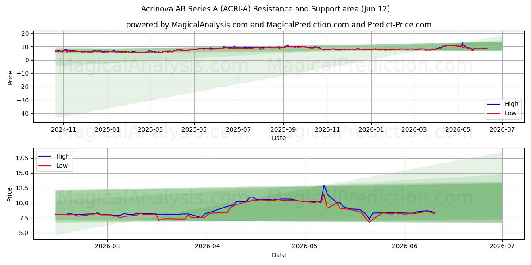Viewport: 531px width, 265px height.
Task: Click the '−40' tick on upper chart y-axis
Action: click(23, 114)
